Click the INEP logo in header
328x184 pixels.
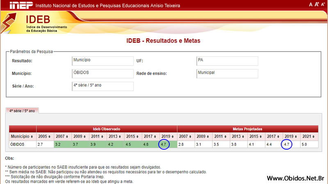tap(21, 5)
